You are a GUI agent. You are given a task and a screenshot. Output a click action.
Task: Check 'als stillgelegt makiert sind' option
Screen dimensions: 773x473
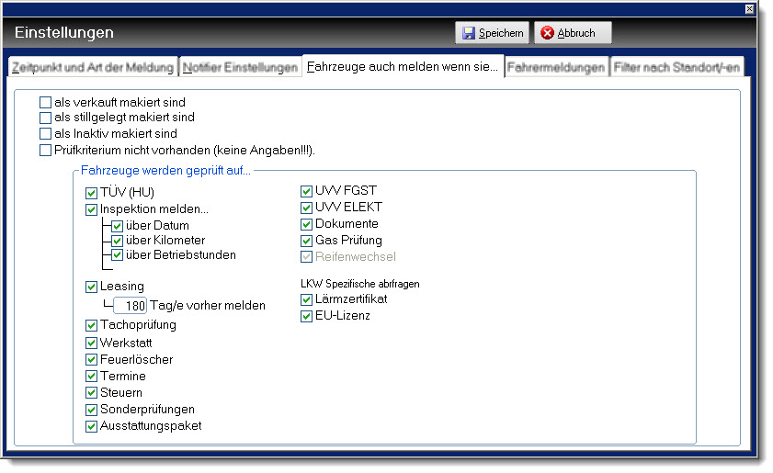click(45, 118)
